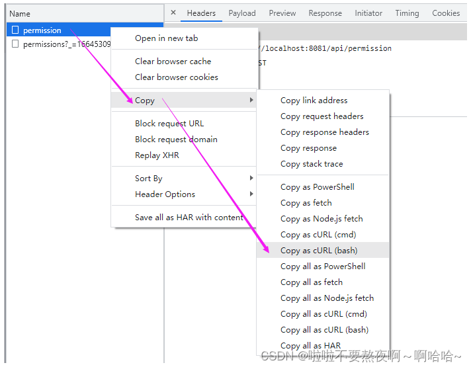Viewport: 471px width, 369px height.
Task: Choose Block request domain
Action: click(183, 140)
